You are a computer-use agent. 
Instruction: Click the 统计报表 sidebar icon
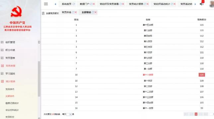pyautogui.click(x=2, y=81)
